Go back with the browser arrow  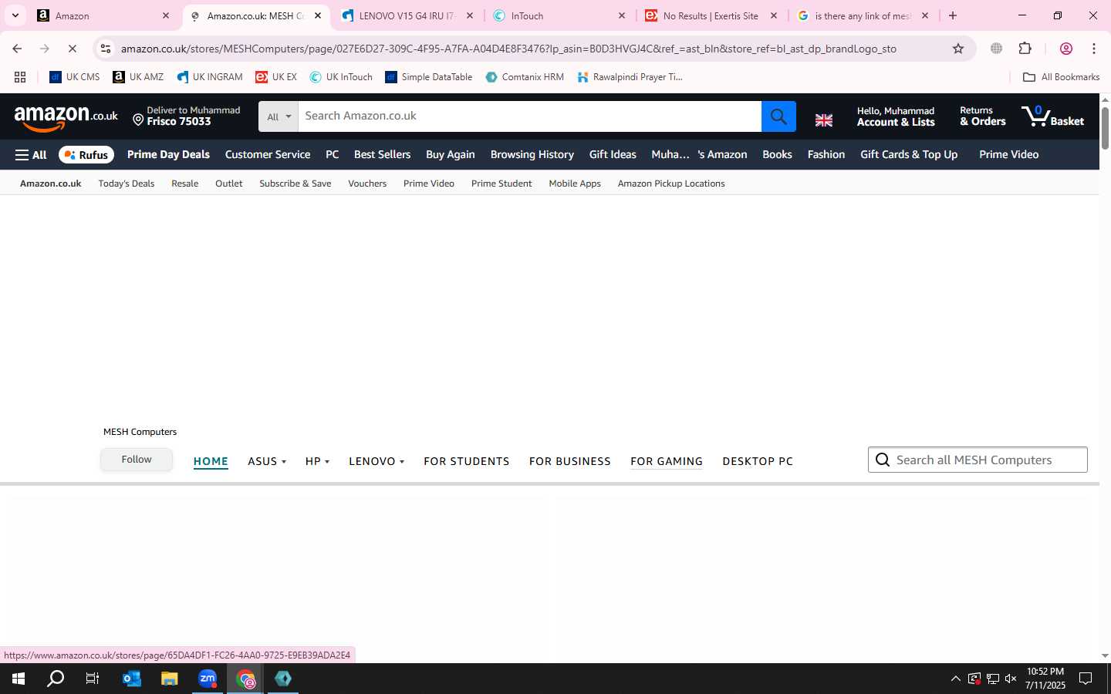pos(17,49)
